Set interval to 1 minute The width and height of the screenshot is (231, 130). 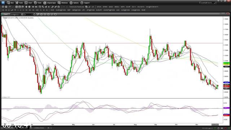[18, 10]
